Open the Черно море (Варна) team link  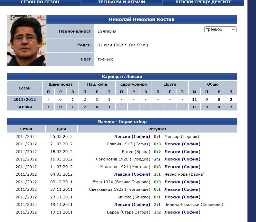point(184,175)
